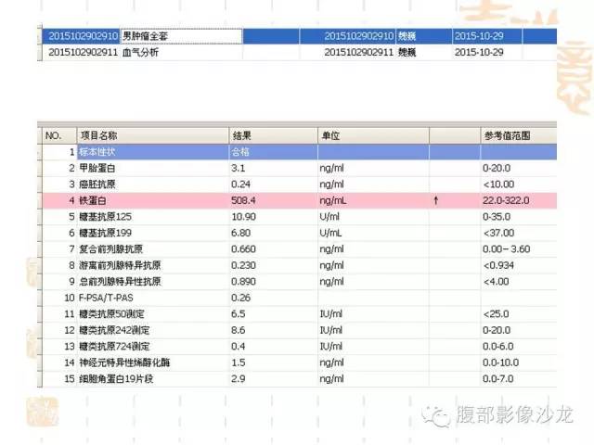Sort by the NO. column header
Screen dimensions: 594x445
point(59,136)
